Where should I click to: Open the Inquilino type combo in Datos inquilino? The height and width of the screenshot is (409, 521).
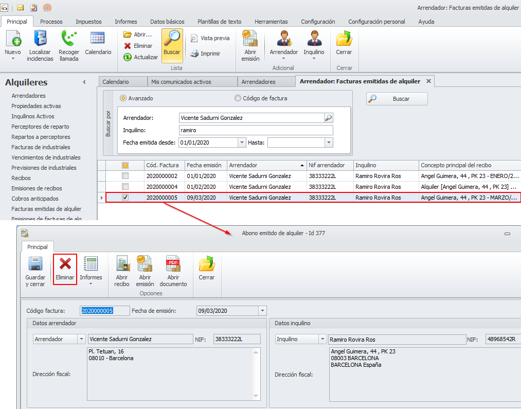tap(322, 339)
